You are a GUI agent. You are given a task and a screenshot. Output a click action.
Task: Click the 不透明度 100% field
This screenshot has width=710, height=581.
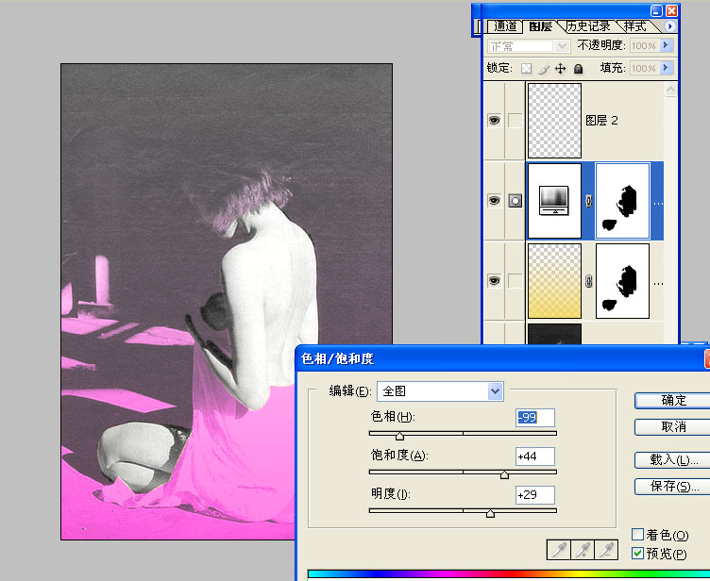click(644, 45)
